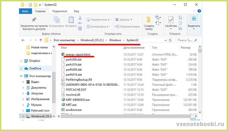Open the Copy to dropdown
The width and height of the screenshot is (228, 131).
tap(100, 26)
